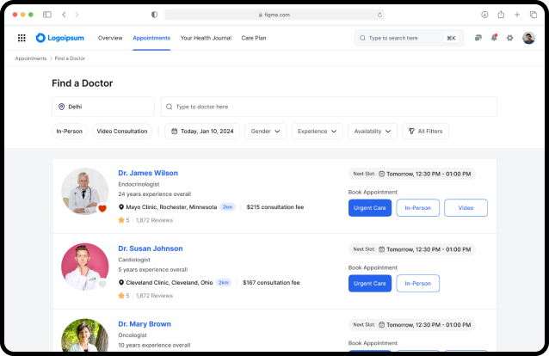The image size is (549, 356).
Task: Check the notifications bell icon
Action: coord(494,38)
